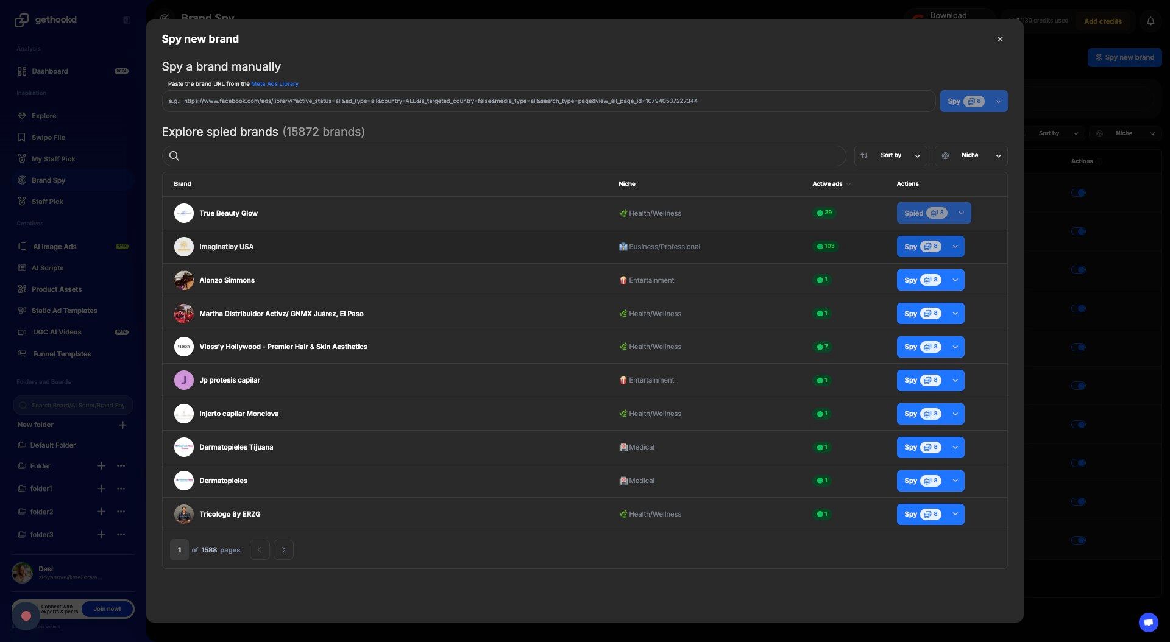Toggle the third brand switch in background list
The image size is (1170, 642).
(1078, 270)
